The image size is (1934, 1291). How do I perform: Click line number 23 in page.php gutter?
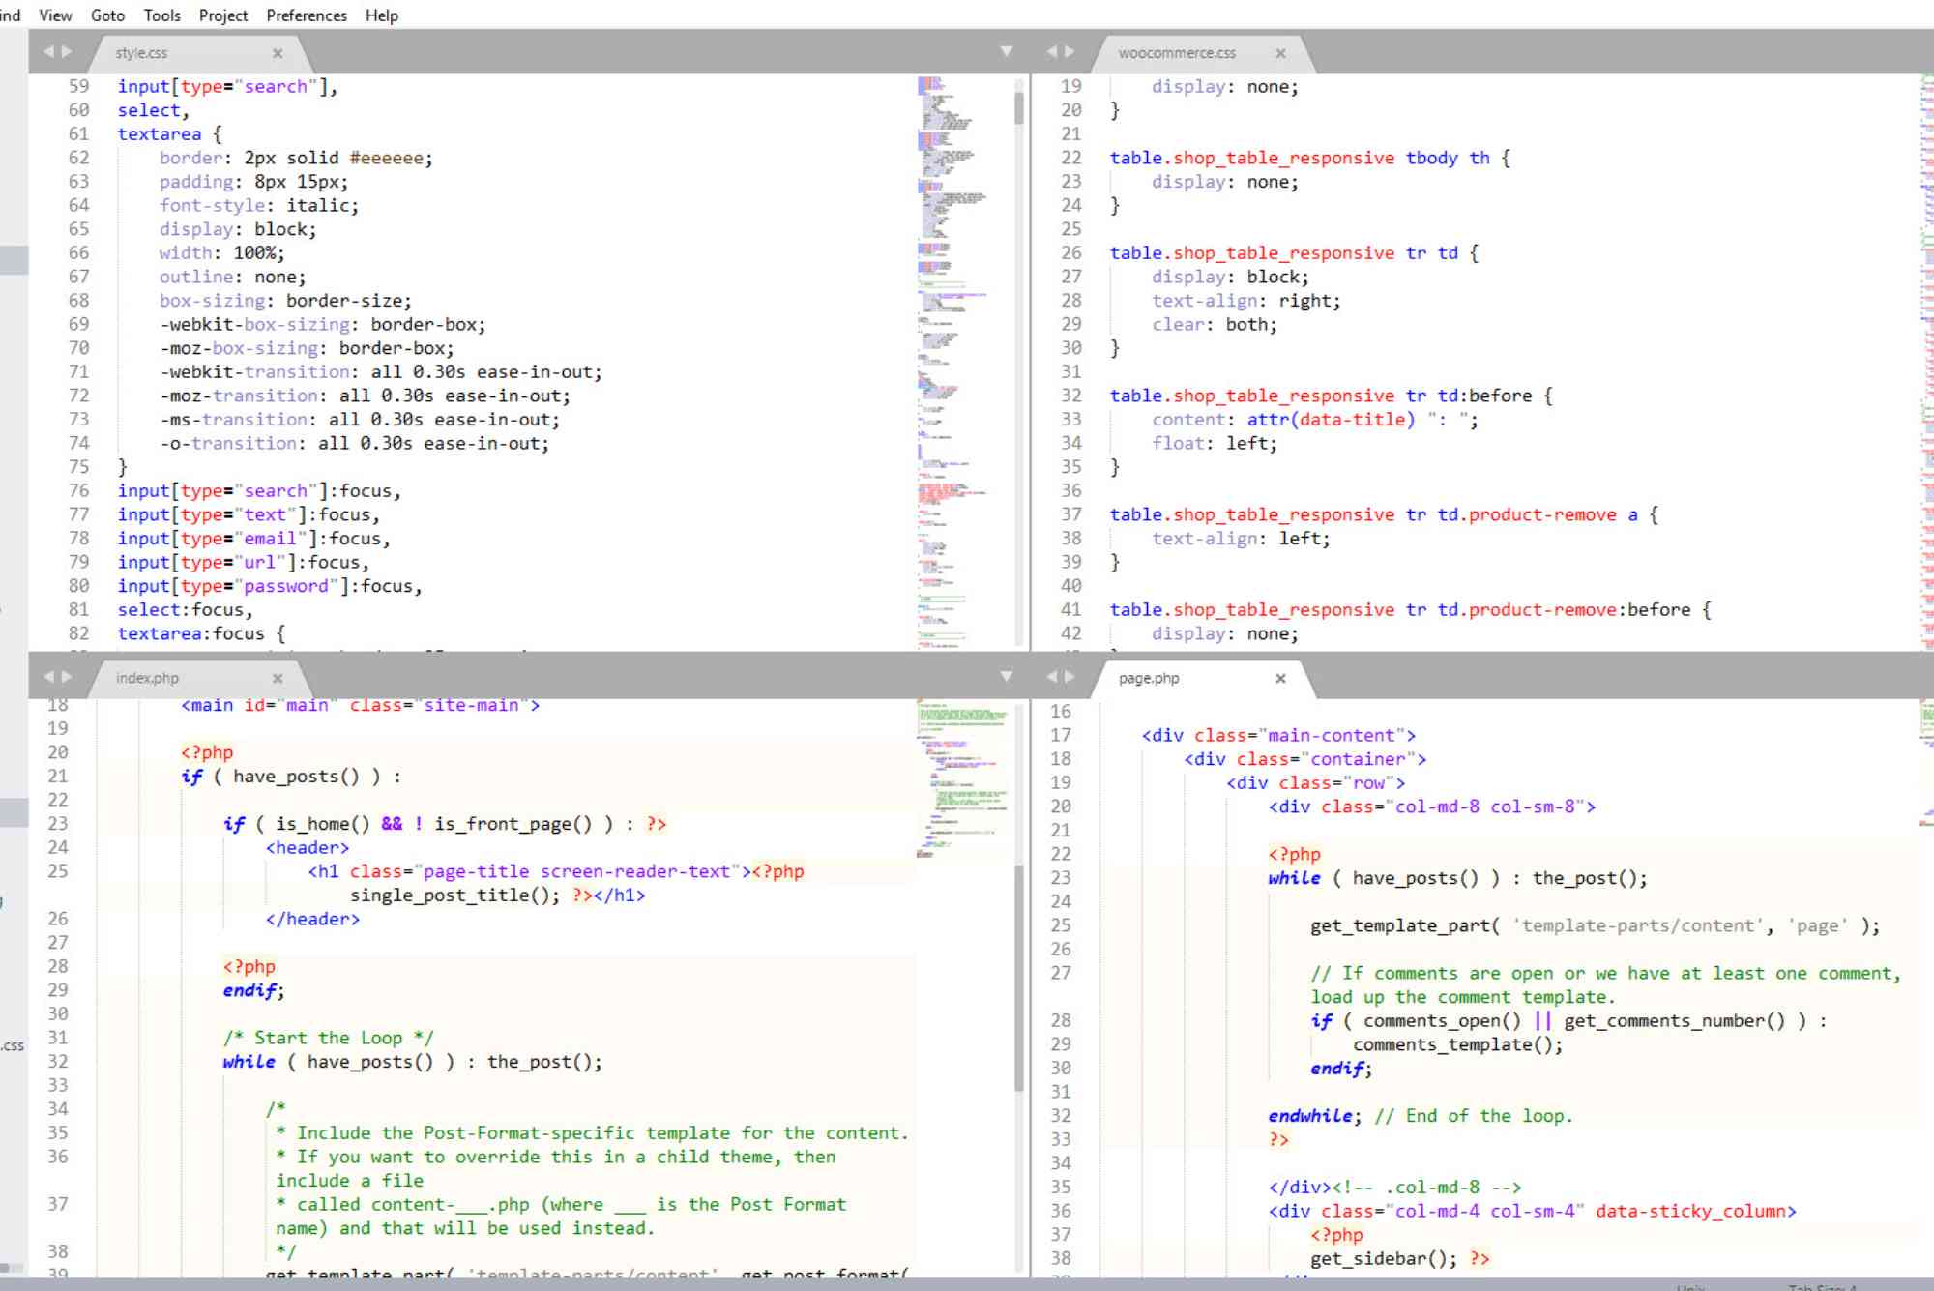[1061, 877]
